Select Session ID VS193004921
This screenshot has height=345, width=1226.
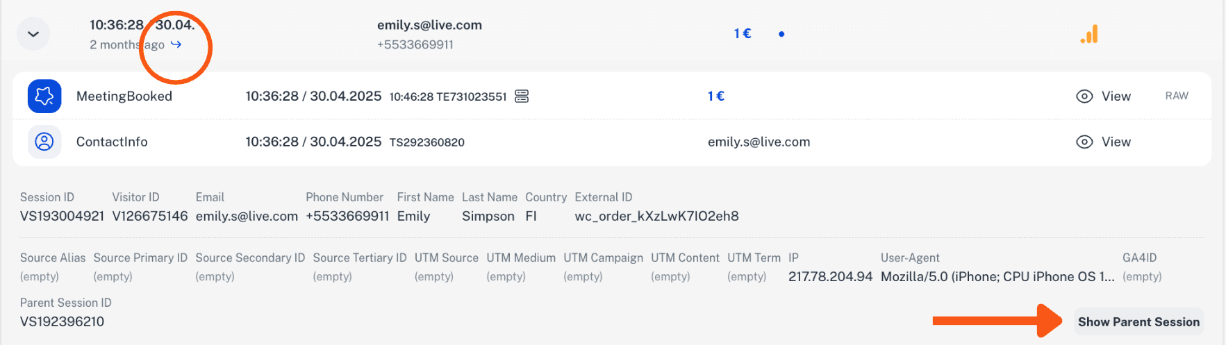[x=62, y=216]
